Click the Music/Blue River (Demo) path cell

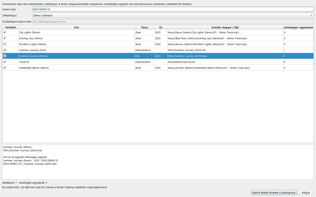tap(225, 38)
